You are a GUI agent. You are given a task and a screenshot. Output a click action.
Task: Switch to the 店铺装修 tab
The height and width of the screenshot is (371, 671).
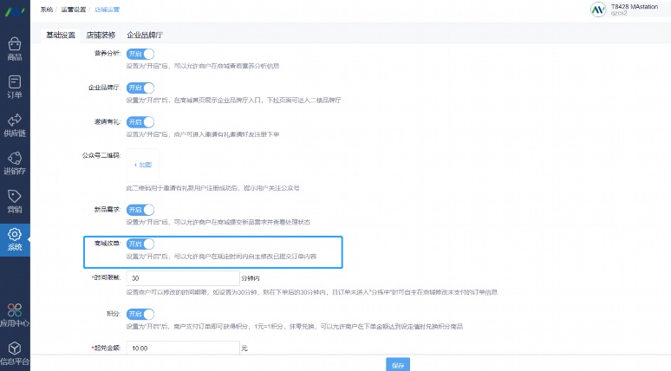101,35
